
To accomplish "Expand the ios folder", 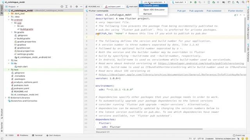I will pos(9,60).
